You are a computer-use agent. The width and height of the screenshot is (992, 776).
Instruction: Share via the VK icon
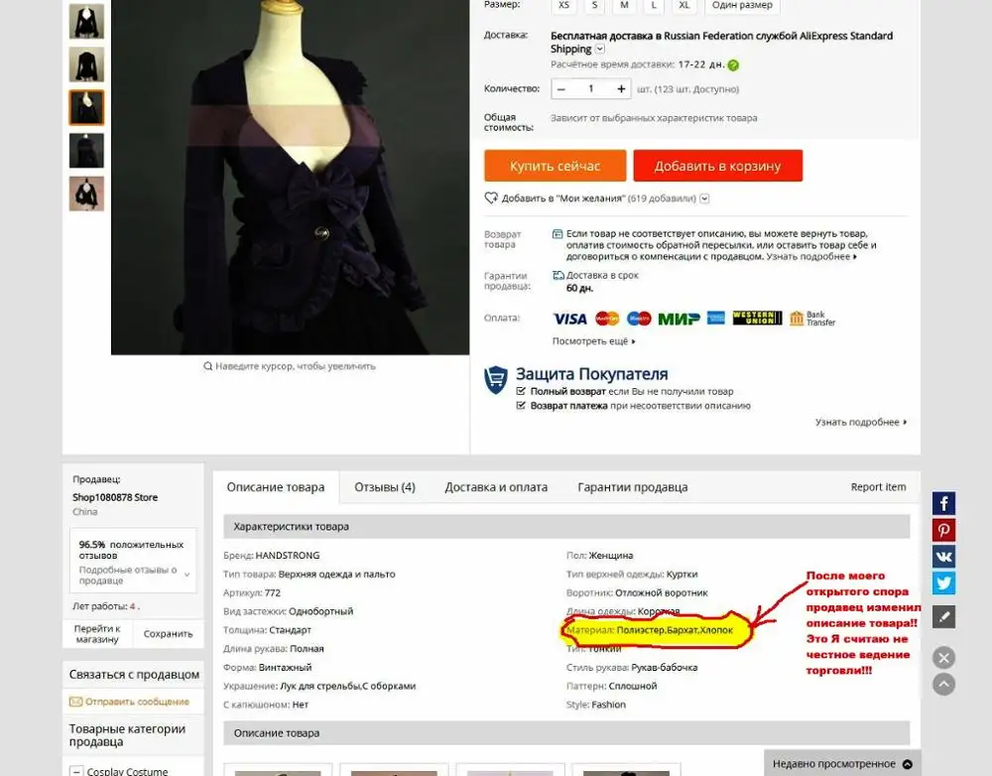943,557
